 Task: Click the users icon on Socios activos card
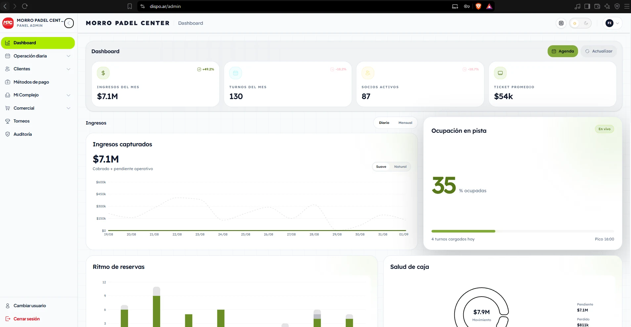[368, 73]
